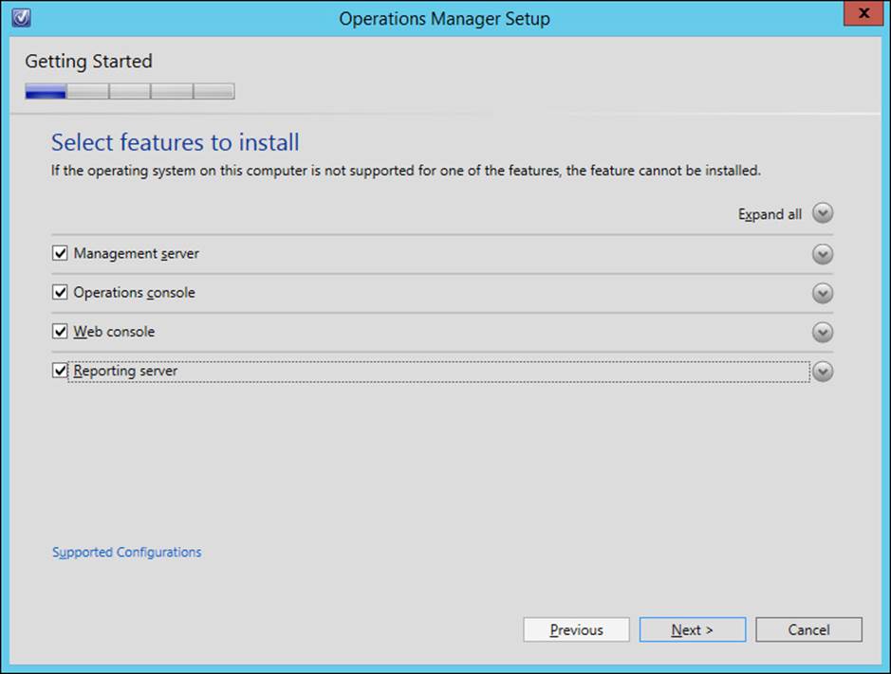Viewport: 891px width, 674px height.
Task: Click the last progress bar segment
Action: (x=213, y=91)
